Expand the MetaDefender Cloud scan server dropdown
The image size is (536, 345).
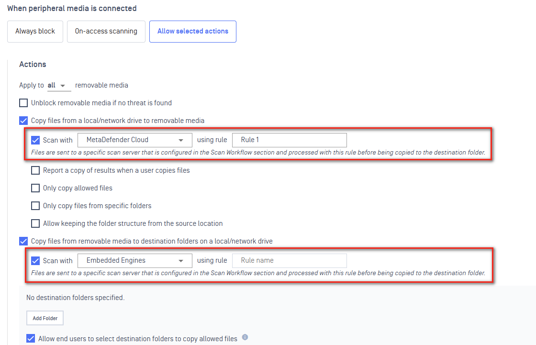pos(135,140)
